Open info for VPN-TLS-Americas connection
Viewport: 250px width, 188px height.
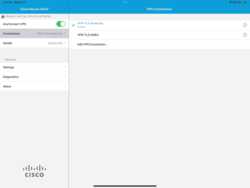pos(245,25)
